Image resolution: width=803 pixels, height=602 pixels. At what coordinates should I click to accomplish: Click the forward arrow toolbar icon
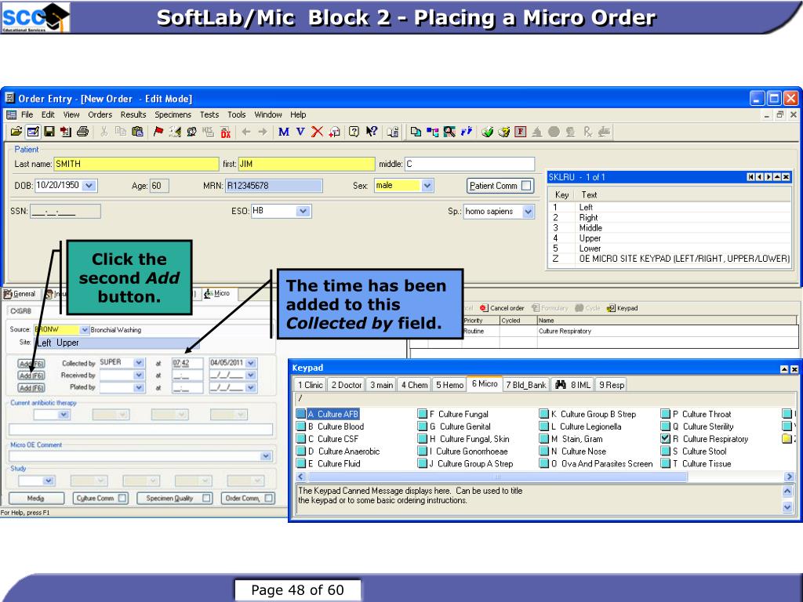263,132
